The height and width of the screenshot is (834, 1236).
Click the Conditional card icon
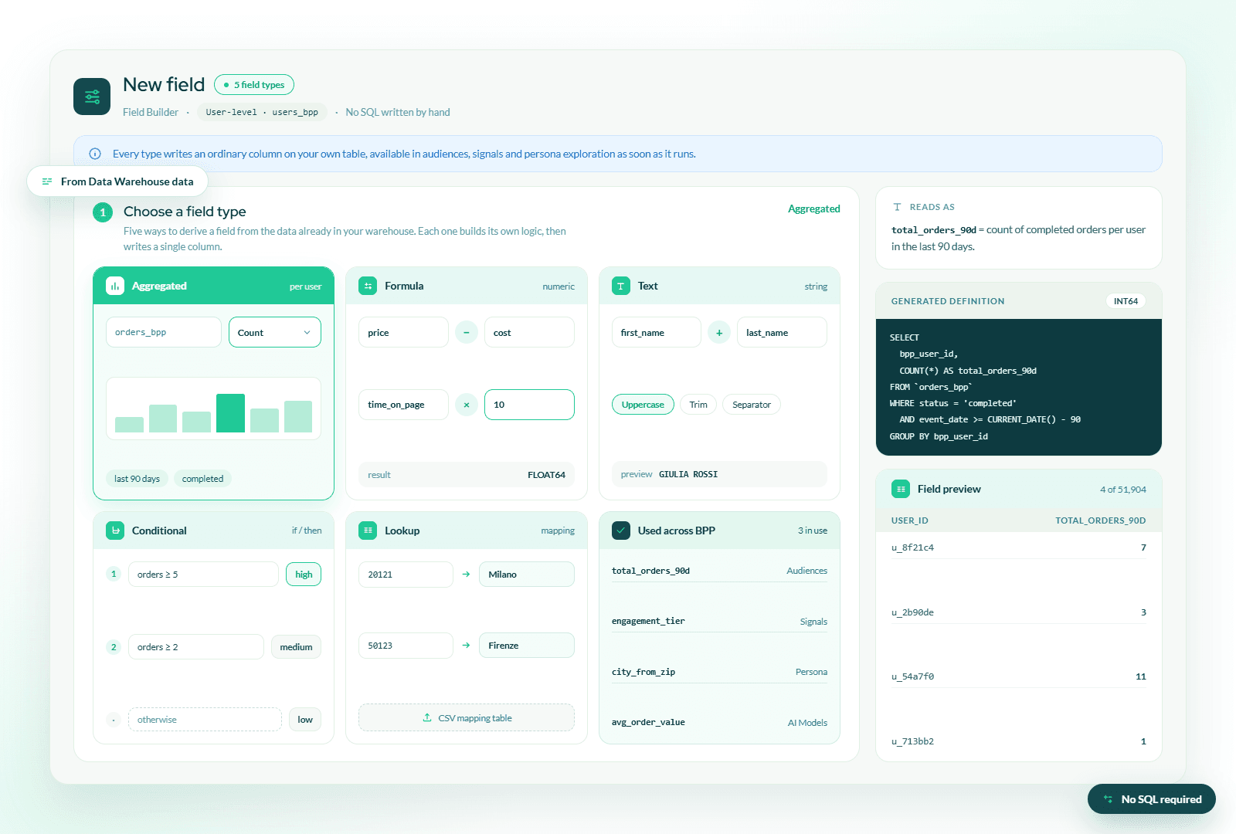coord(115,531)
